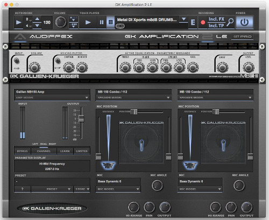The image size is (269, 220).
Task: Toggle the Power button
Action: tap(244, 22)
